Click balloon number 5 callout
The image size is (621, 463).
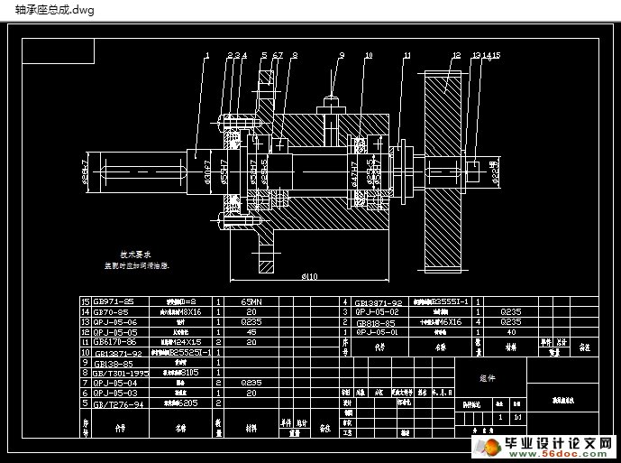coord(264,55)
